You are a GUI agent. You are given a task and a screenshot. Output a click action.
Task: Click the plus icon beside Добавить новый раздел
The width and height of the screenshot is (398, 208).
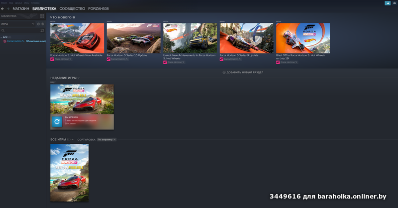(x=224, y=72)
